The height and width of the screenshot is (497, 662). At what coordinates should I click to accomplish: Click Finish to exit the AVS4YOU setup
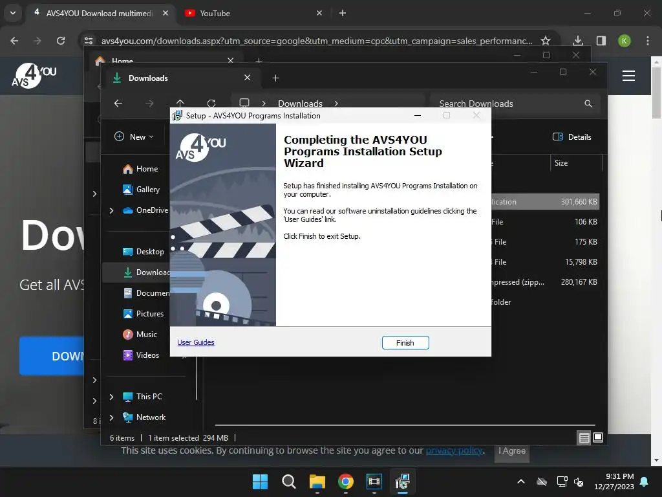[405, 343]
